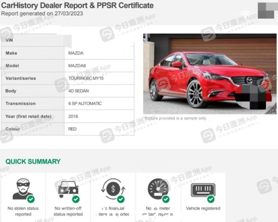Click the damaged car written-off icon
This screenshot has width=278, height=222.
68,189
